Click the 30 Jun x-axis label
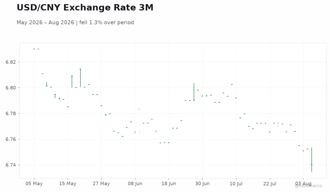 click(x=202, y=184)
